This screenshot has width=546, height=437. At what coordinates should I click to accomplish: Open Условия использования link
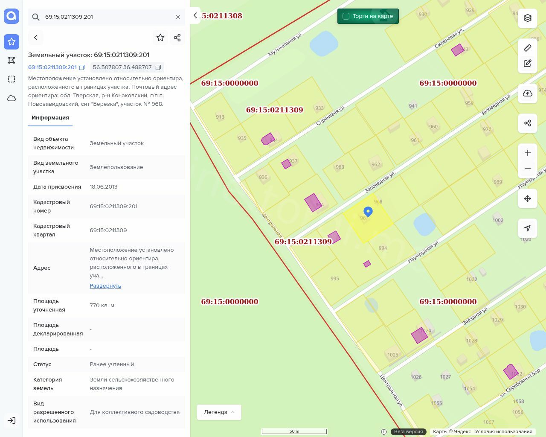[x=503, y=431]
